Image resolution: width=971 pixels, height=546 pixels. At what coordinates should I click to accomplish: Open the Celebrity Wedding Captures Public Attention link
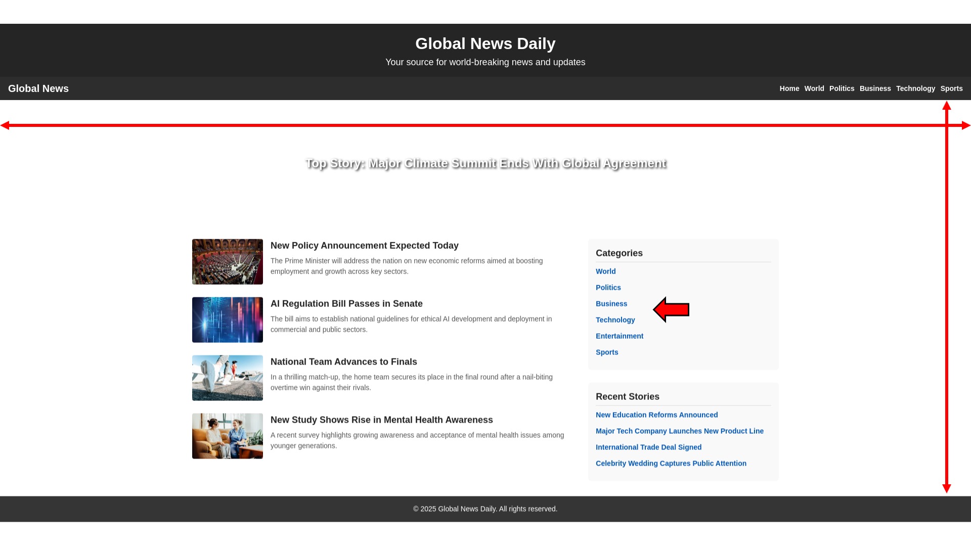[671, 464]
